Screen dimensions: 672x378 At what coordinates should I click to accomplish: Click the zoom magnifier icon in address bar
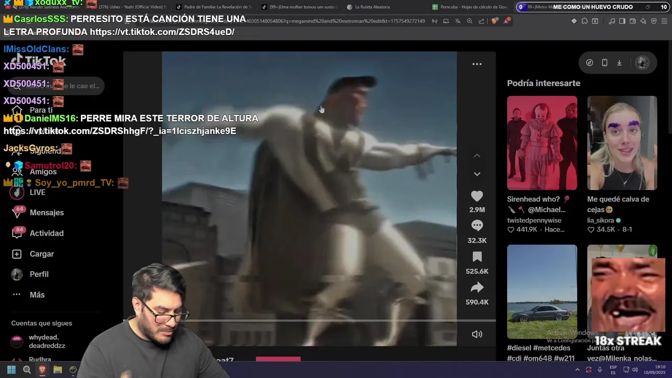pos(469,21)
